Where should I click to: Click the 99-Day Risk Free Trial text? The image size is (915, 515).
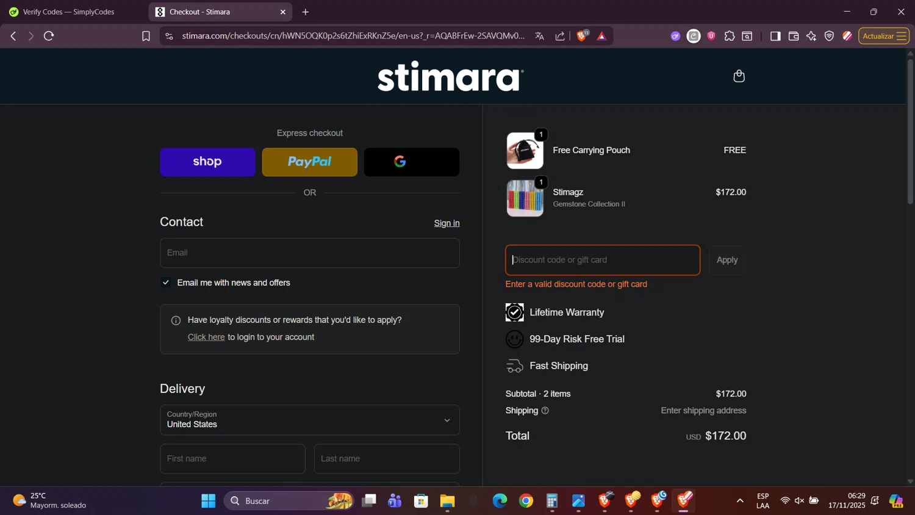coord(577,339)
